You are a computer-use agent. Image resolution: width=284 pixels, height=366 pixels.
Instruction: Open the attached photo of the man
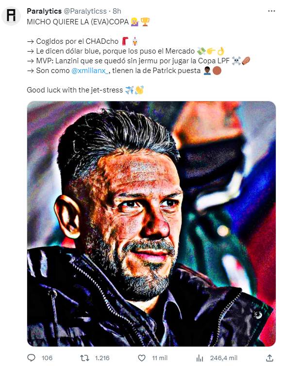coord(151,223)
